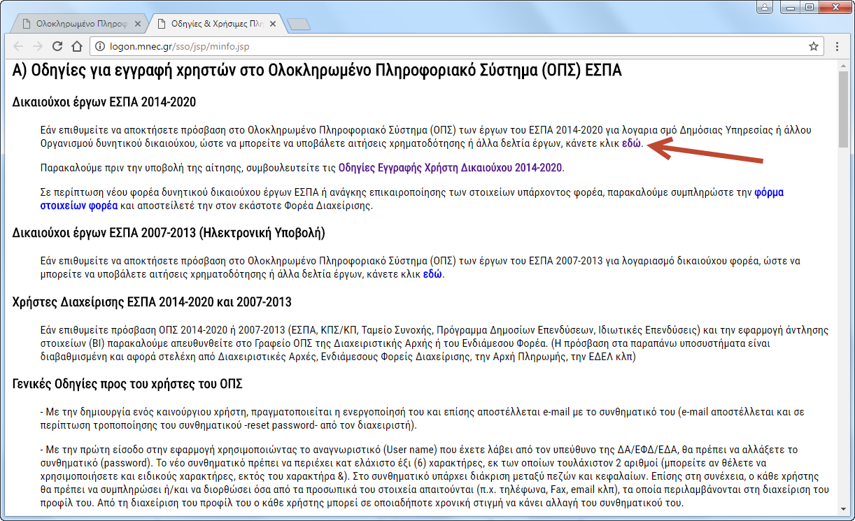Click the browser back arrow
The image size is (855, 521).
(18, 47)
